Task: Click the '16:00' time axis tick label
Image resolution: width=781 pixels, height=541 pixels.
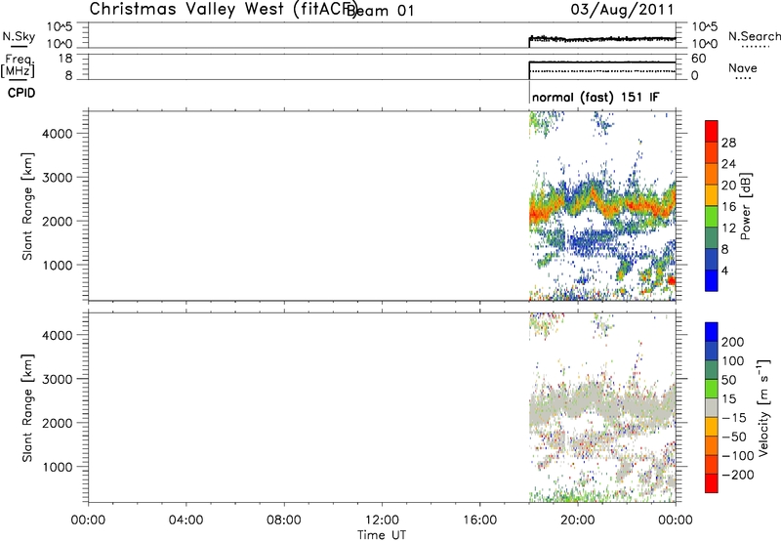Action: (x=480, y=520)
